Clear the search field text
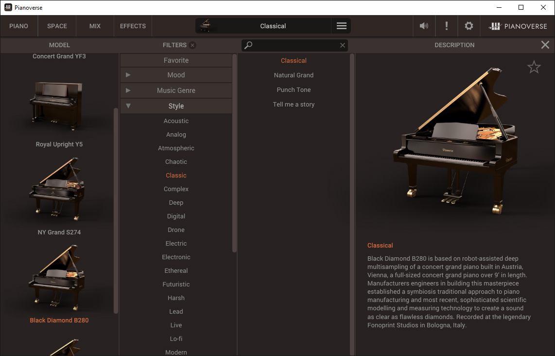 click(x=343, y=45)
